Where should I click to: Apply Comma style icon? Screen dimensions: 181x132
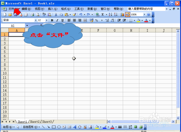[102, 21]
